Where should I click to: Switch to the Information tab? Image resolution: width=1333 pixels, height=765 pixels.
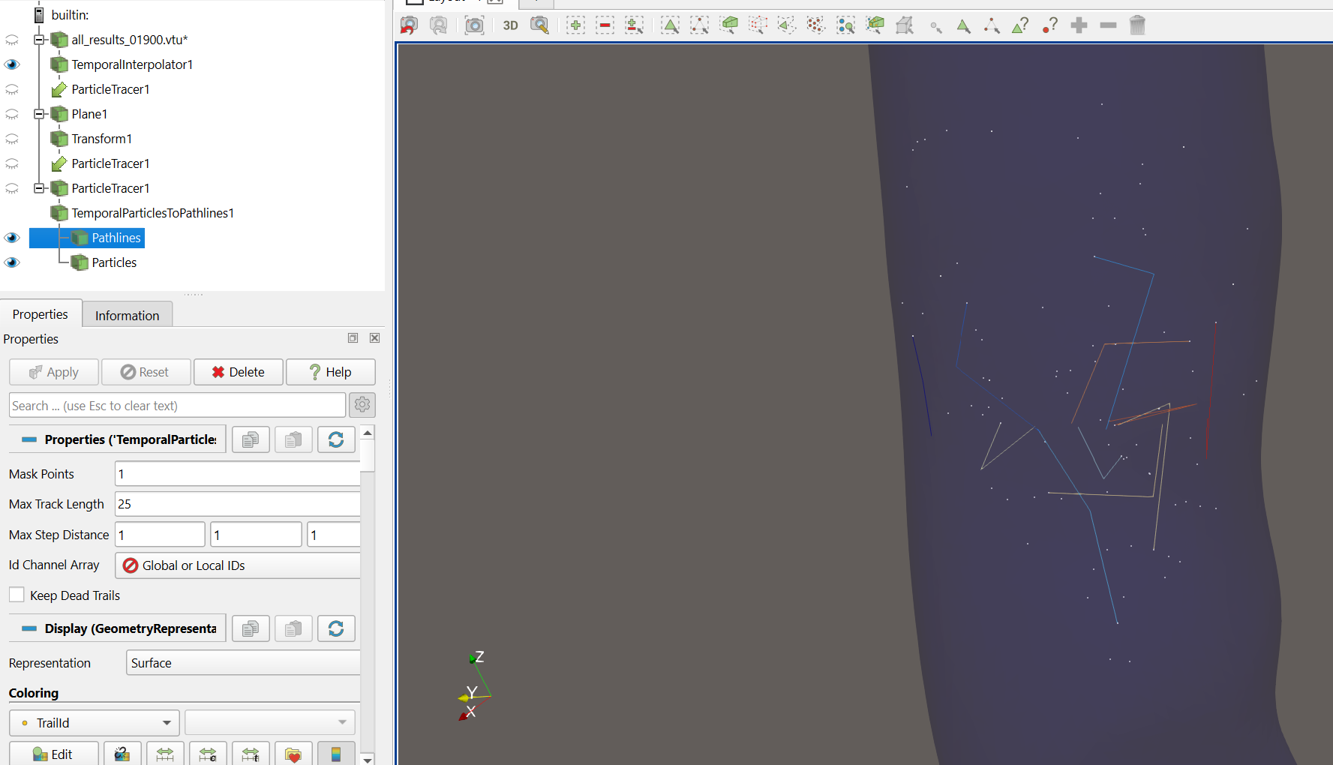pyautogui.click(x=127, y=315)
